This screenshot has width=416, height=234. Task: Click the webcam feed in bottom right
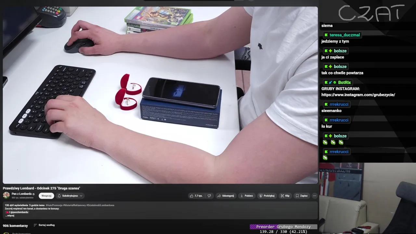(367, 198)
